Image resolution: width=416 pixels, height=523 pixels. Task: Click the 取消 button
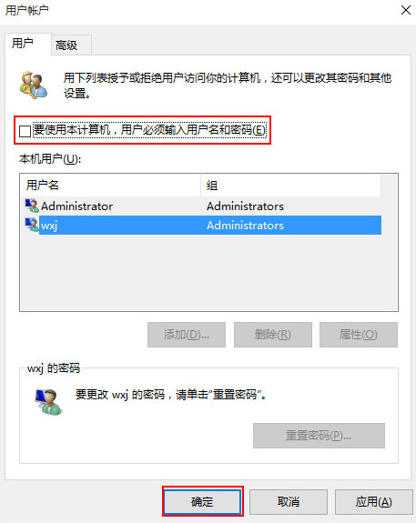click(x=289, y=502)
